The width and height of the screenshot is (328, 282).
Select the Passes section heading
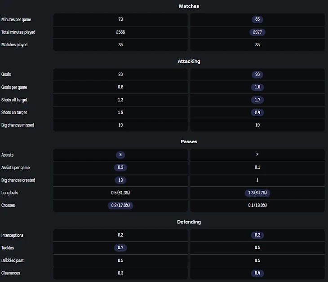pos(189,141)
